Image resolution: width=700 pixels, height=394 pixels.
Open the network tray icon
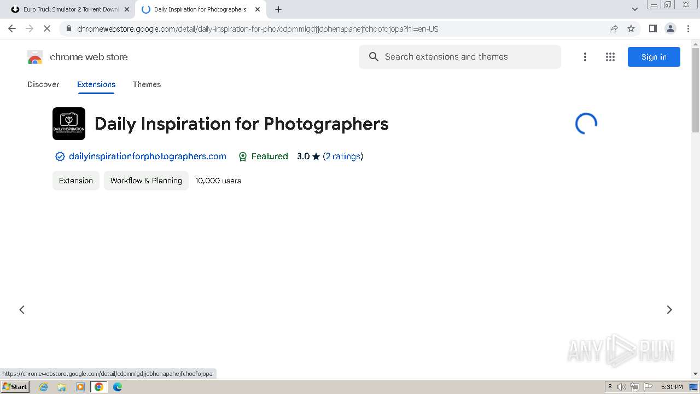tap(635, 387)
